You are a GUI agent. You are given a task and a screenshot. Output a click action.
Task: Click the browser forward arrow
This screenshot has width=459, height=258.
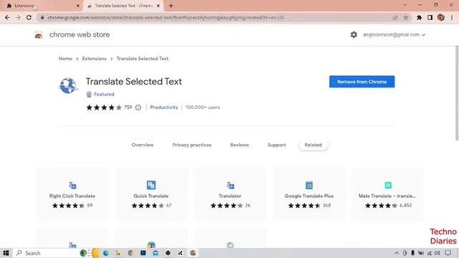(18, 17)
